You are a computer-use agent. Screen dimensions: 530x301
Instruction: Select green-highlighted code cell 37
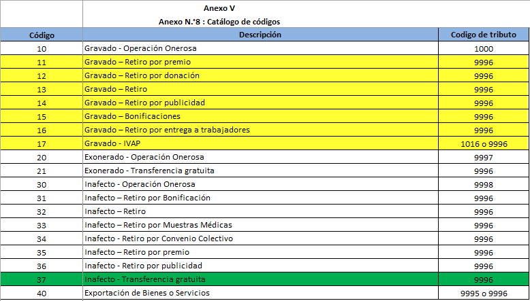[42, 279]
